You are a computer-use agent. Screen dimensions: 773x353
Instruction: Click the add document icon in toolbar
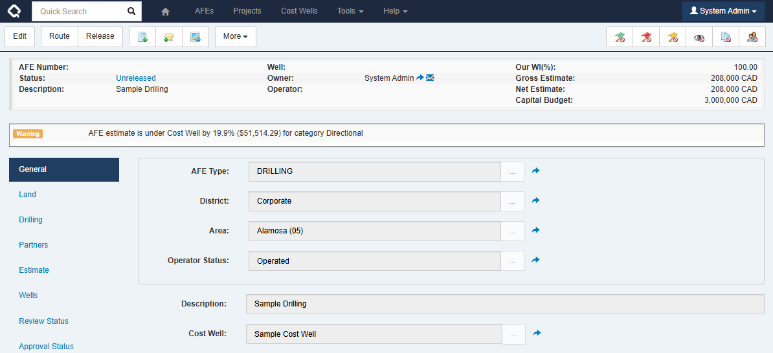142,37
